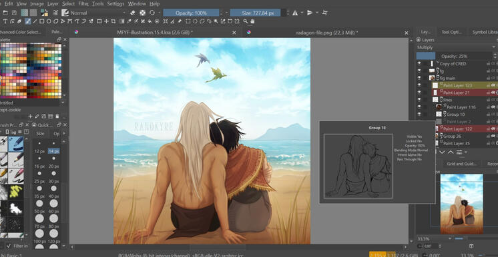Select the Color Sampler eyedropper tool
498x257 pixels.
click(130, 21)
